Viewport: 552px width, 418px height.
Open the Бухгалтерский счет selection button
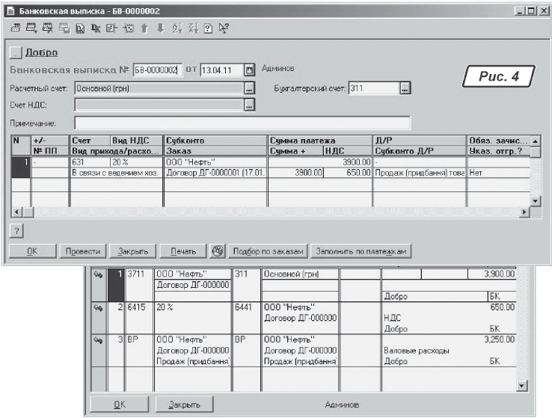coord(405,88)
